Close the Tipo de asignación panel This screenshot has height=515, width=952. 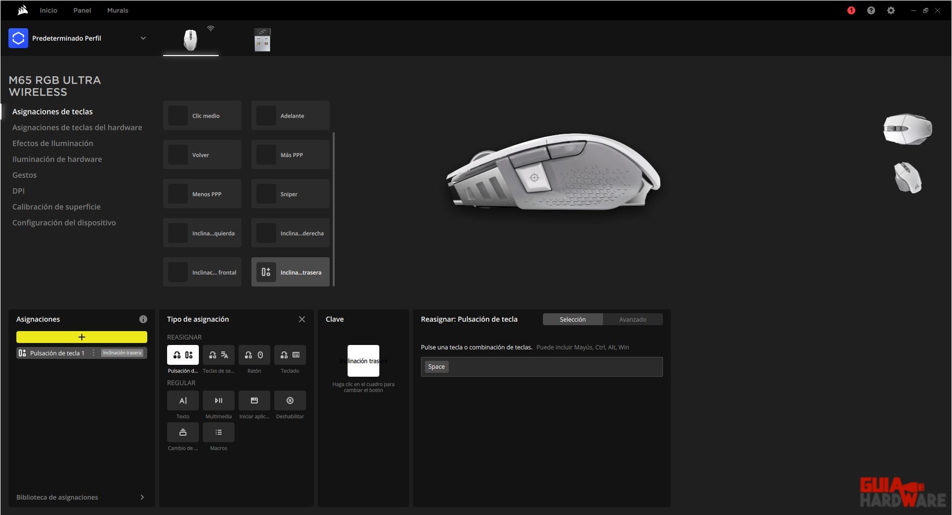[302, 319]
